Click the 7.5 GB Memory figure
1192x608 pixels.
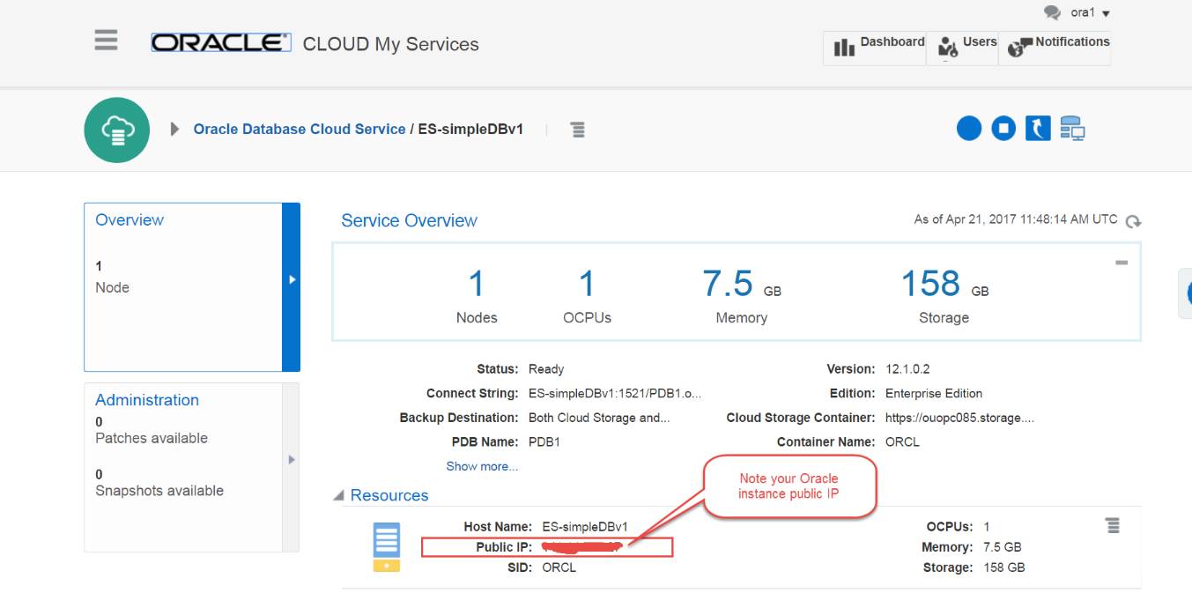click(x=741, y=284)
